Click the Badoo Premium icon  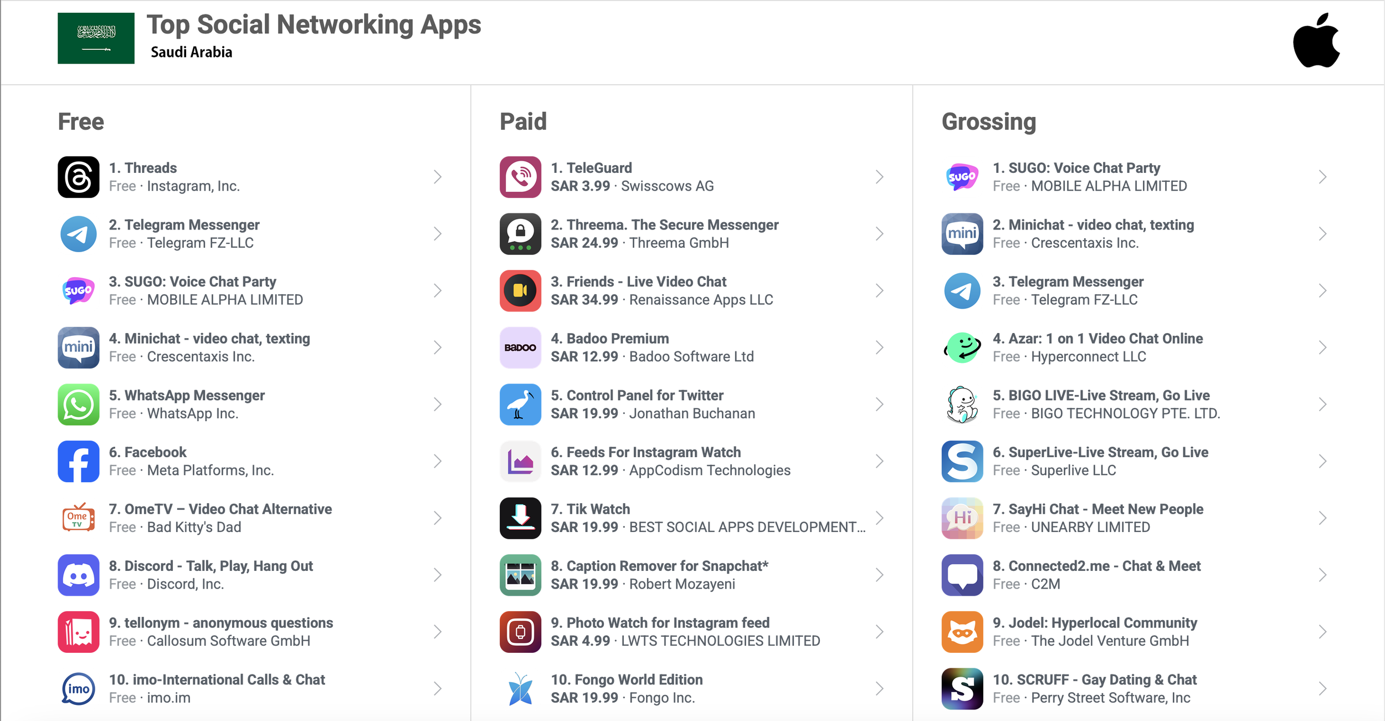point(520,347)
